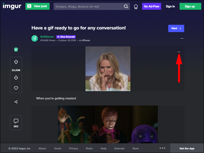Click the '© 2022 Imgur, Inc' text

coord(20,149)
